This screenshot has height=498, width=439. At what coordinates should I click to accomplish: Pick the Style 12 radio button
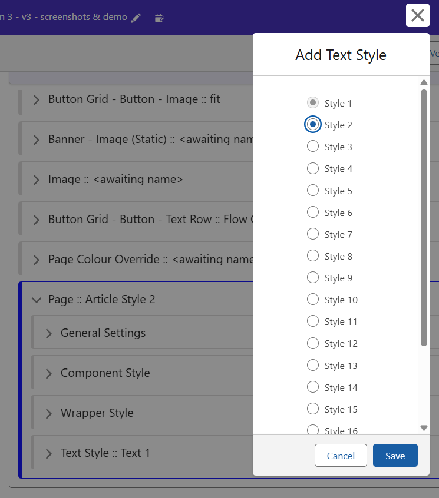tap(313, 343)
